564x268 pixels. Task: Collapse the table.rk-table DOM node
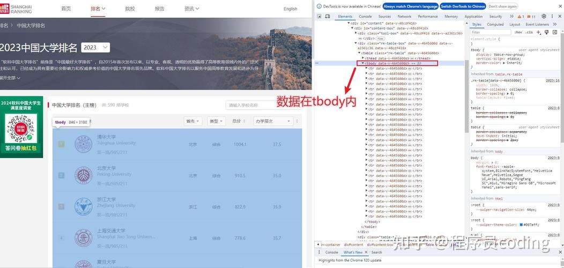pyautogui.click(x=359, y=53)
